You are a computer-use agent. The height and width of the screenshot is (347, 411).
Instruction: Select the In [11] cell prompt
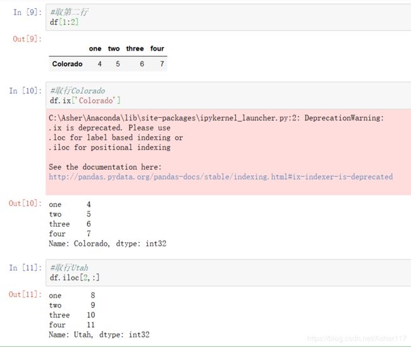(x=25, y=268)
